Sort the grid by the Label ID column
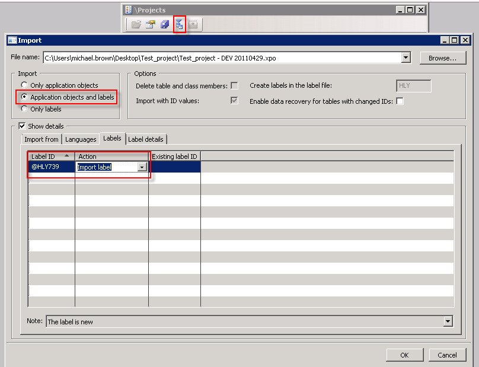This screenshot has width=479, height=367. 50,156
